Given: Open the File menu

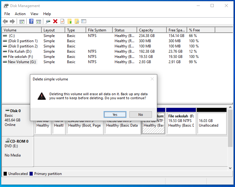Looking at the screenshot, I should 7,14.
